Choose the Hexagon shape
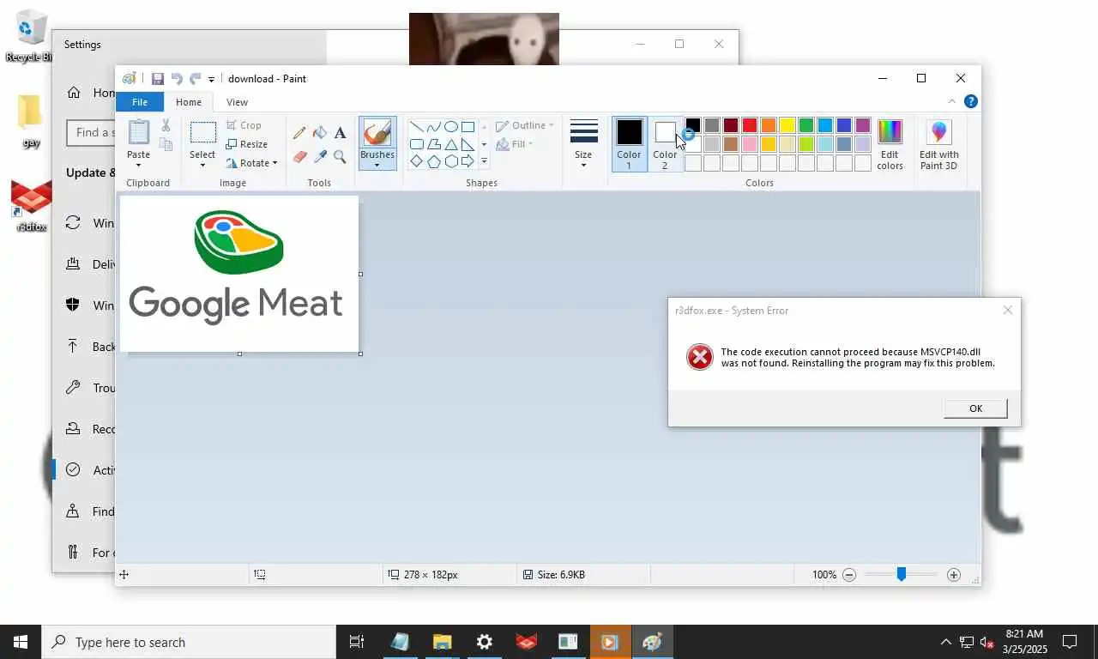 click(450, 161)
